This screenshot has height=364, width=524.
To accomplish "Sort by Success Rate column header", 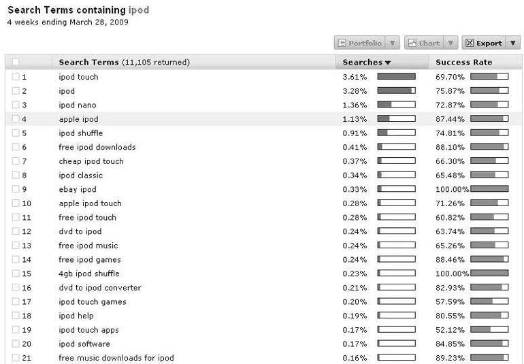I will click(463, 63).
